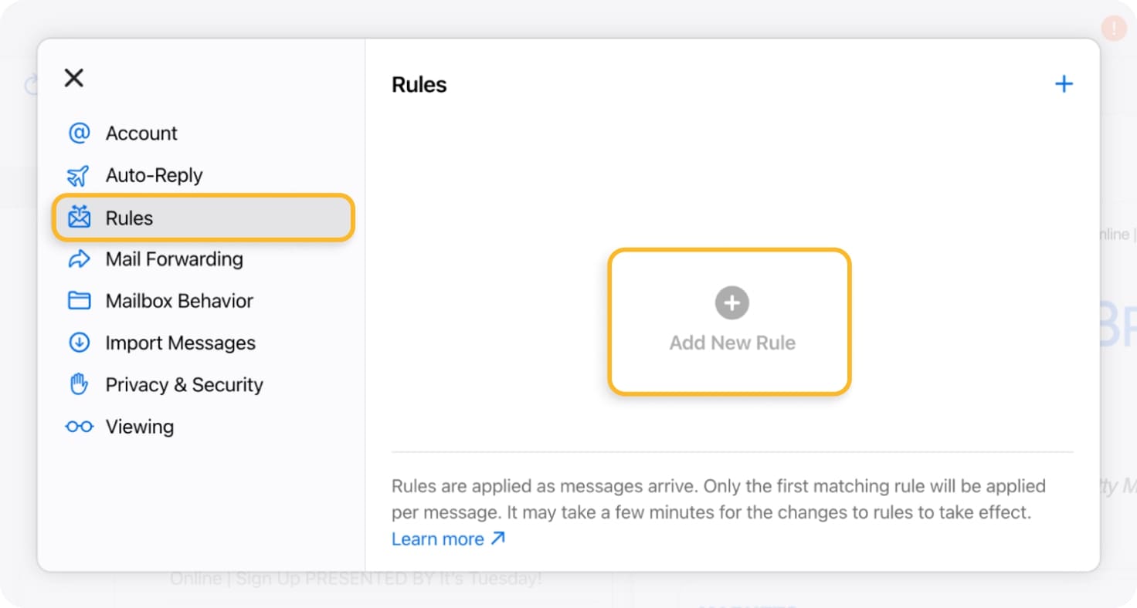Select the Privacy & Security hand icon

79,384
